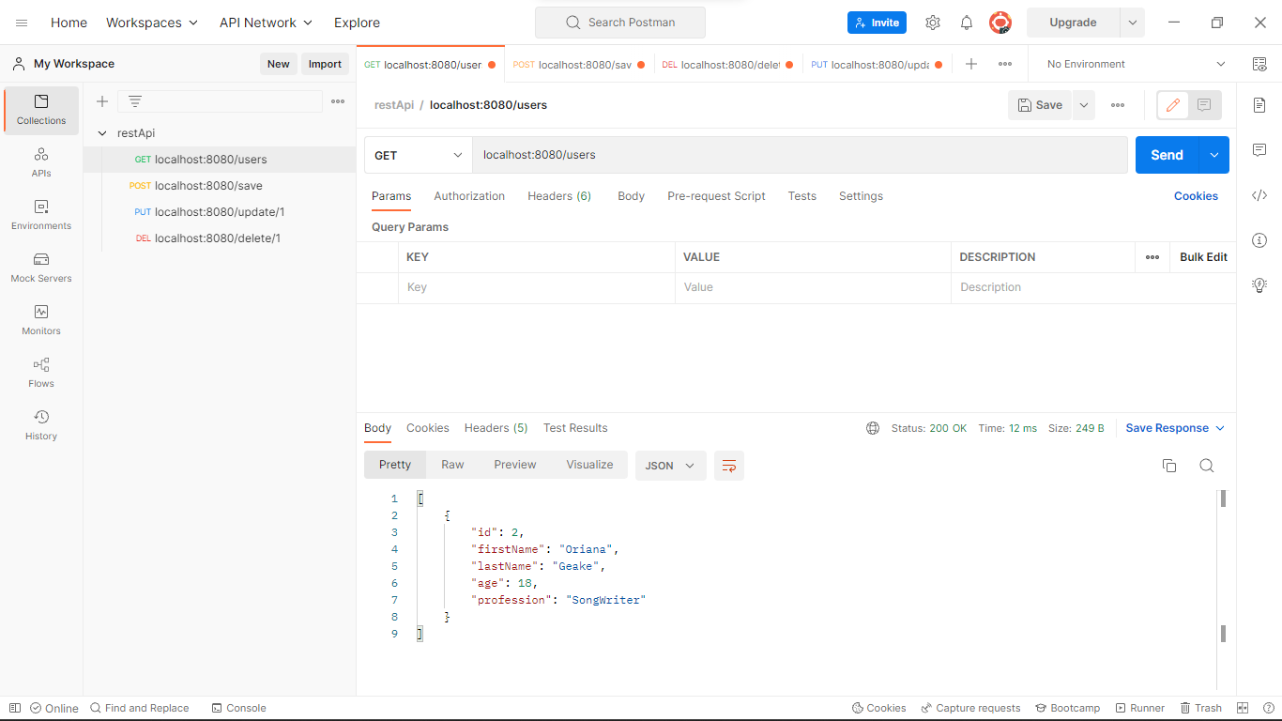This screenshot has height=721, width=1282.
Task: Open the Cookies link
Action: (x=1196, y=196)
